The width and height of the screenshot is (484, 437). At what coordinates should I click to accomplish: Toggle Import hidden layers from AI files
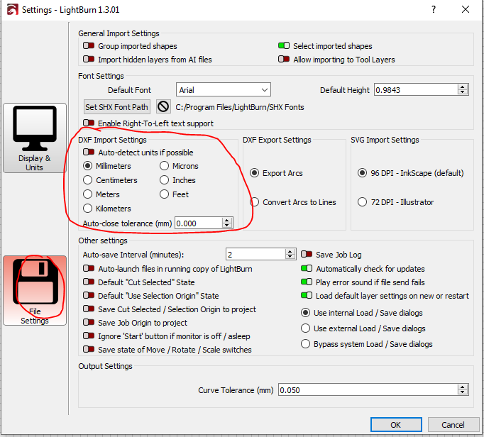[x=89, y=59]
